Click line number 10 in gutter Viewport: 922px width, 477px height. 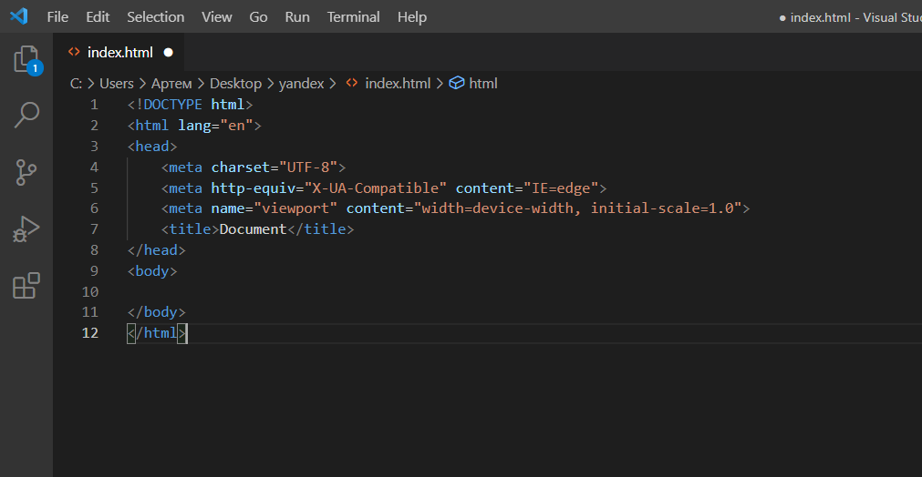[x=89, y=291]
